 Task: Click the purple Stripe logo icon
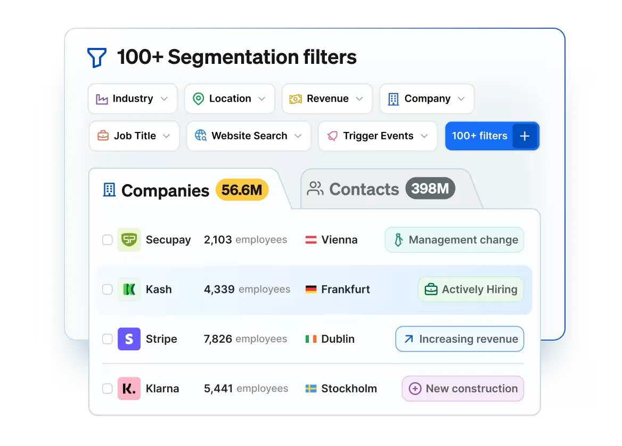pos(129,339)
